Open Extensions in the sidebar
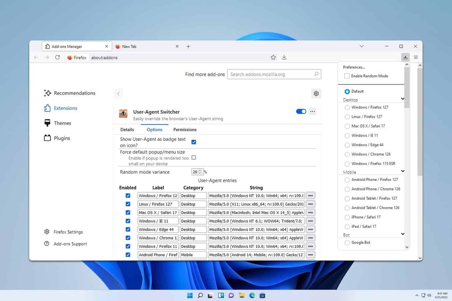Screen dimensions: 452x301 (x=61, y=108)
